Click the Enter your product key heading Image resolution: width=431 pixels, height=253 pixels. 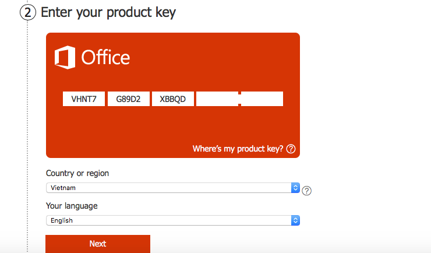[108, 12]
